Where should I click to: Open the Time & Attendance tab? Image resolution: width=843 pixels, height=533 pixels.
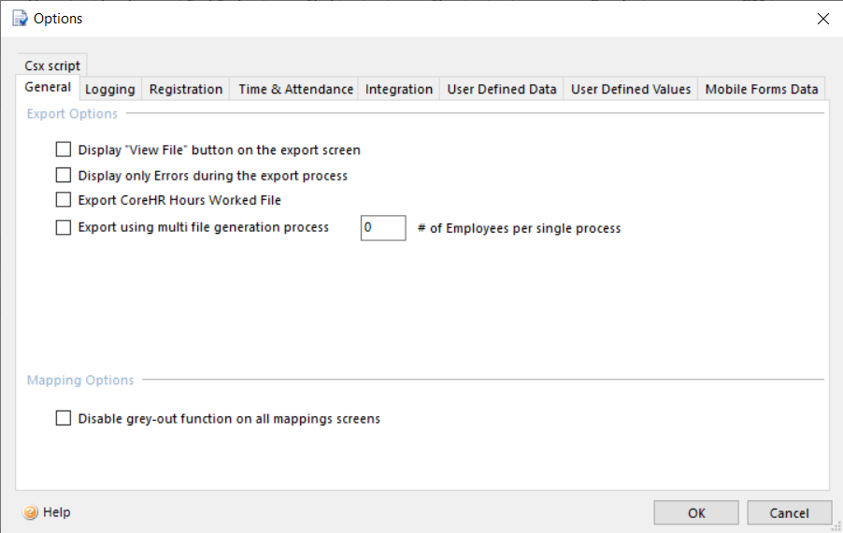point(295,89)
